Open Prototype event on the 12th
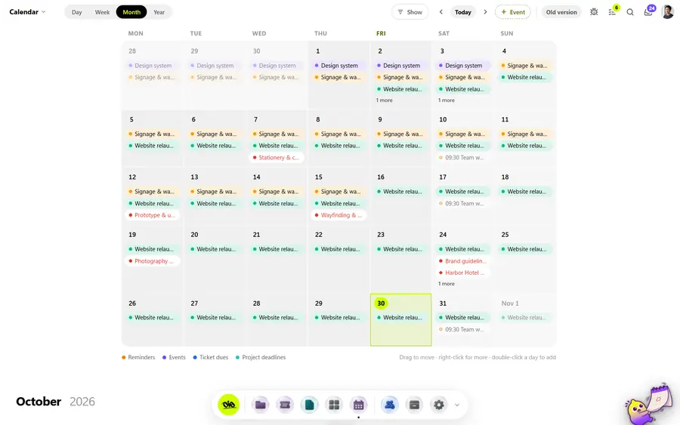 click(x=153, y=215)
